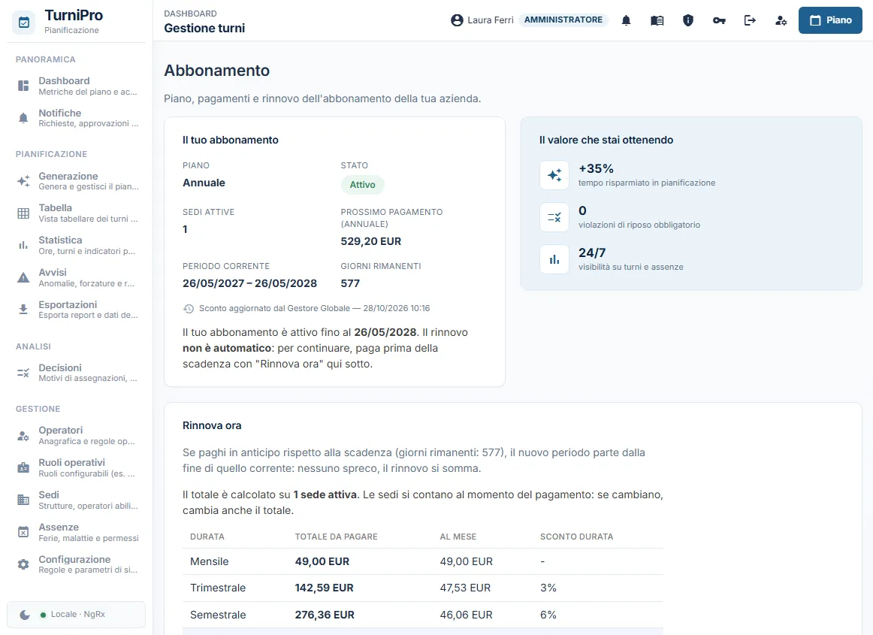Select the Mensile duration row

[422, 561]
